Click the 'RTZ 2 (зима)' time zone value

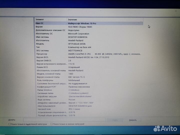click(74, 109)
